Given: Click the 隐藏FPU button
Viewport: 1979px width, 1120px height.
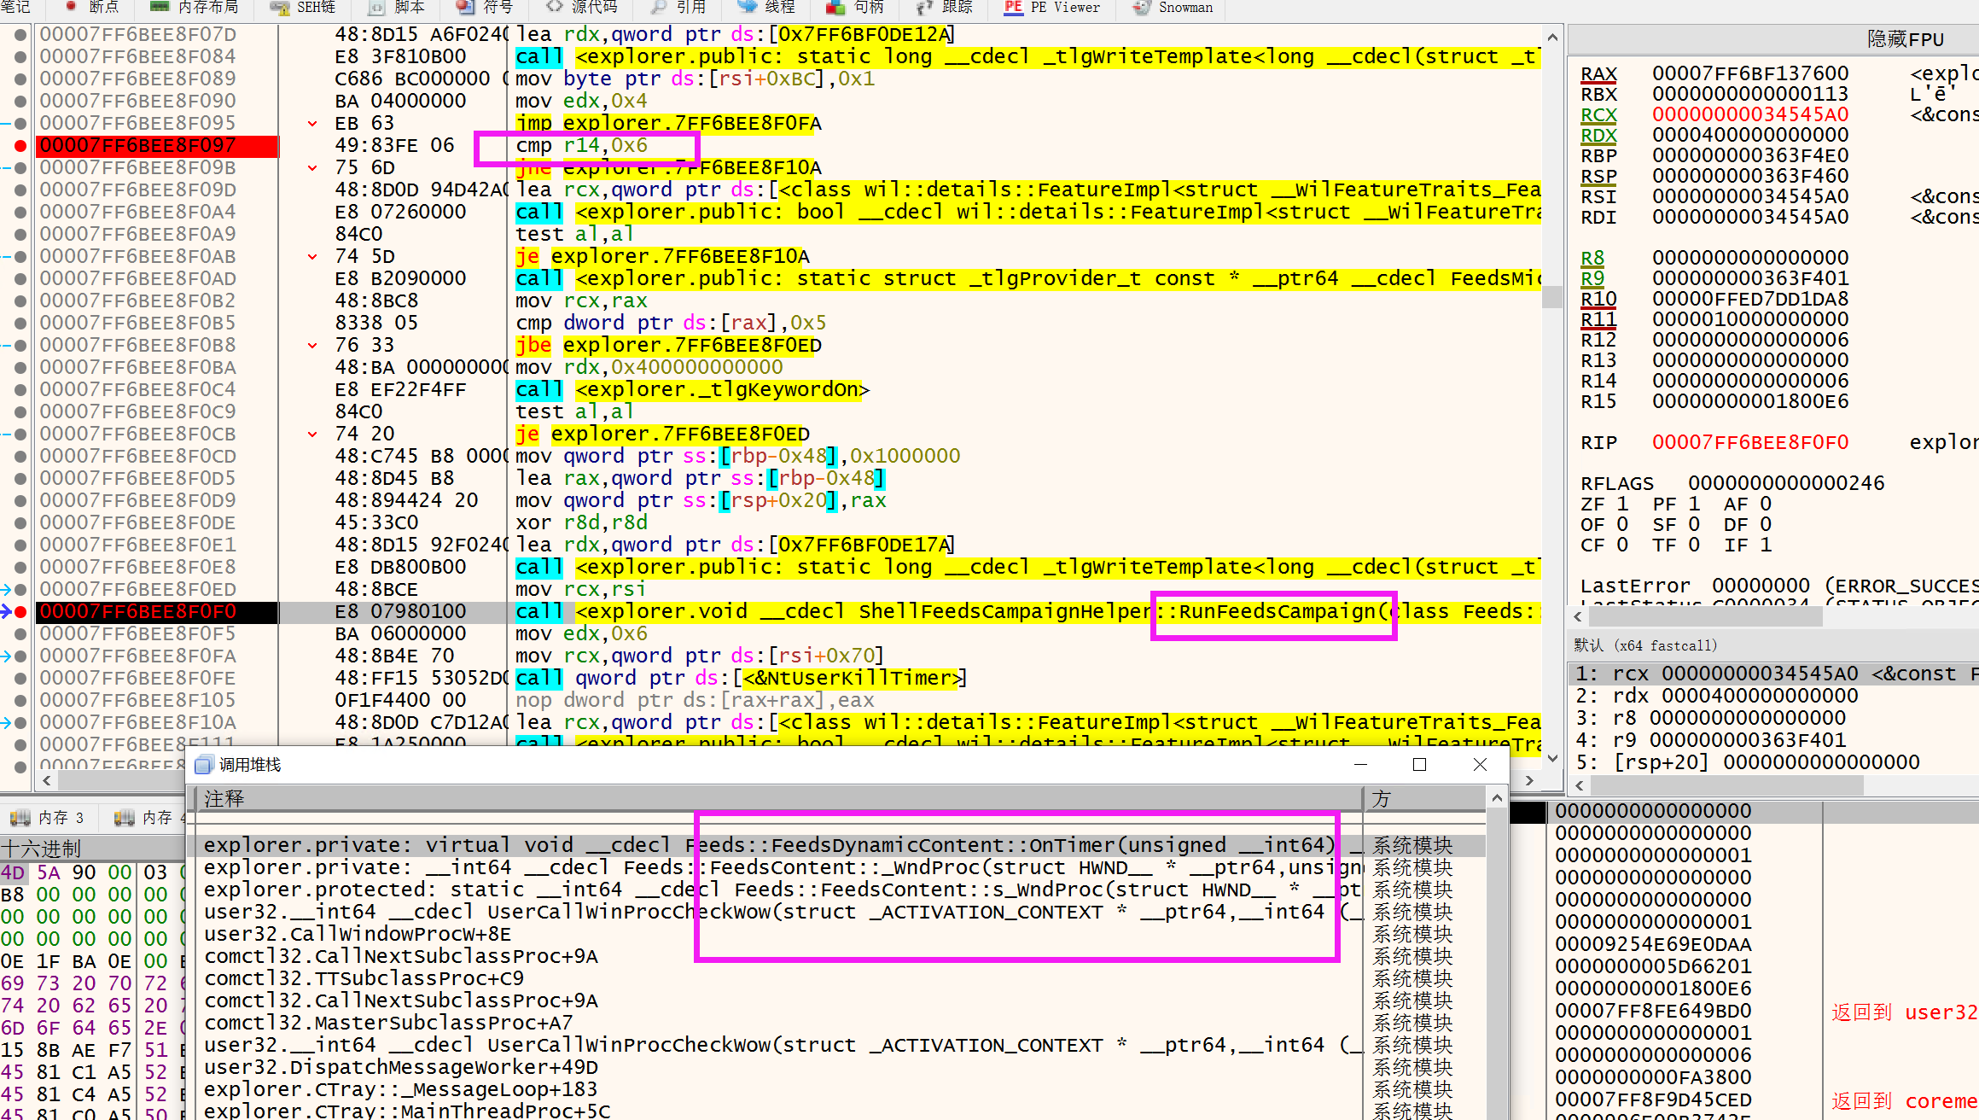Looking at the screenshot, I should (1905, 39).
